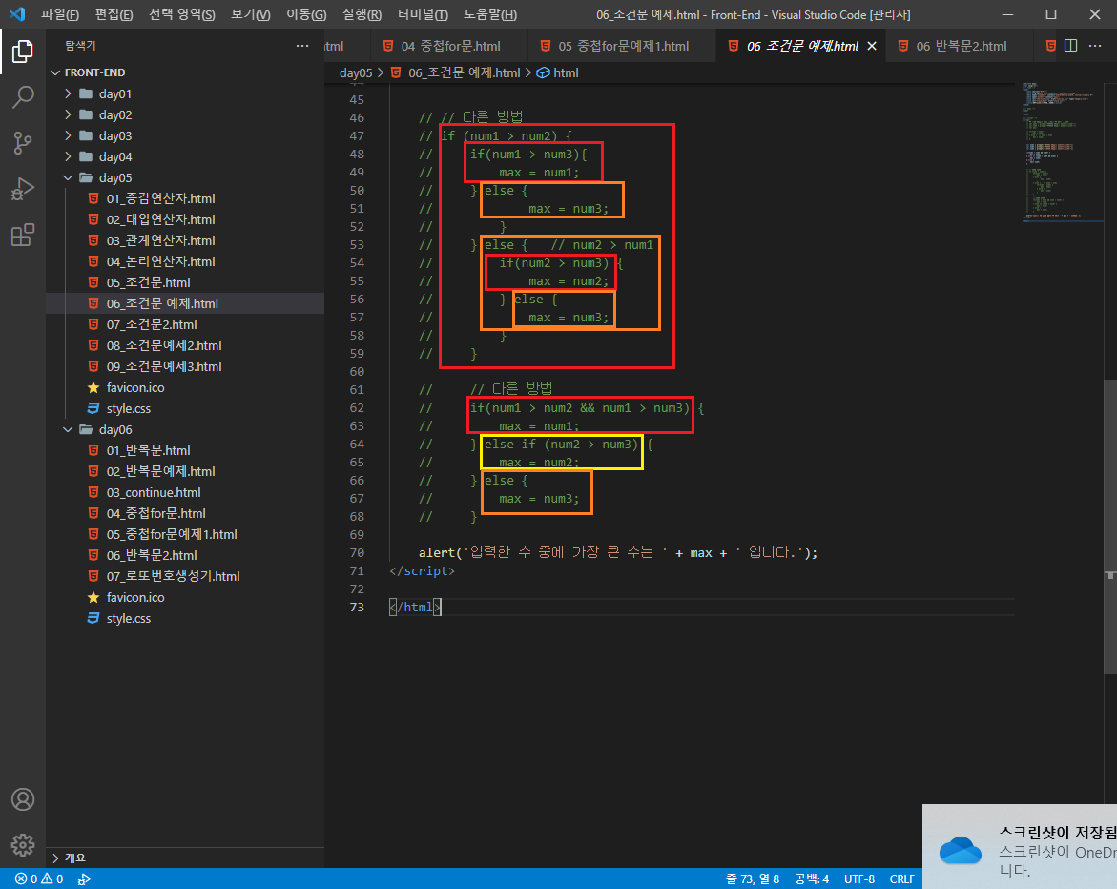
Task: Click the 줄 73, 열 8 cursor position
Action: pos(753,879)
